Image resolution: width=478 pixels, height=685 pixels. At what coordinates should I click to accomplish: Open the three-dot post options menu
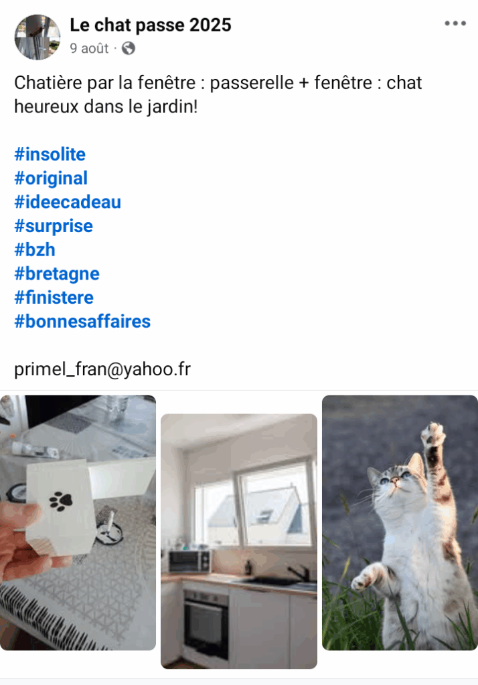[455, 23]
